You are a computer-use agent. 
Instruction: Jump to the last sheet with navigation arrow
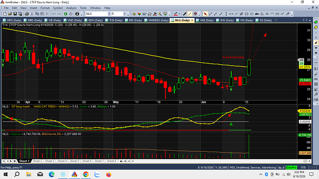point(15,161)
